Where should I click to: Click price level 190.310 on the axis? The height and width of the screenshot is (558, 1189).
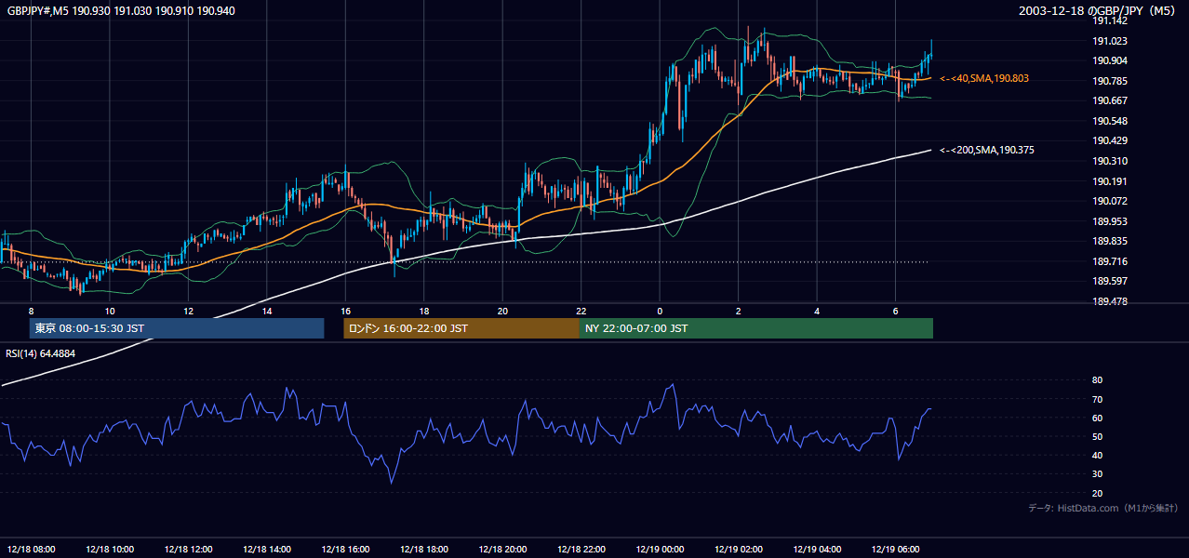[x=1110, y=161]
